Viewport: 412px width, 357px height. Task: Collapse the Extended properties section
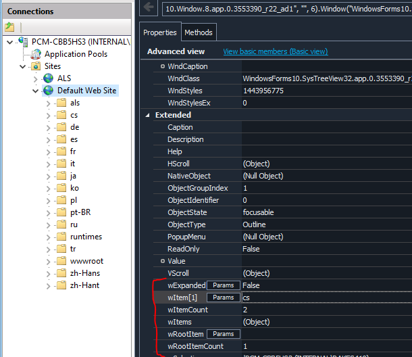[x=149, y=115]
